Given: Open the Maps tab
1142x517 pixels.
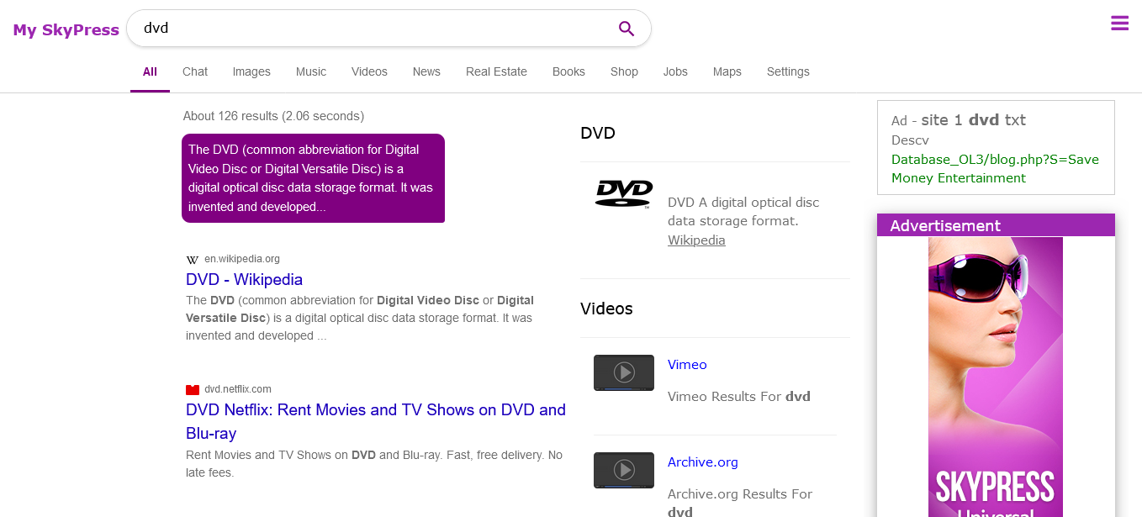Looking at the screenshot, I should pos(727,71).
